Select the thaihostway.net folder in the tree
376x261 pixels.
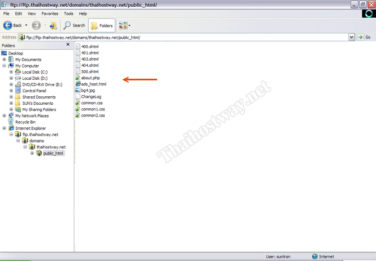point(51,147)
